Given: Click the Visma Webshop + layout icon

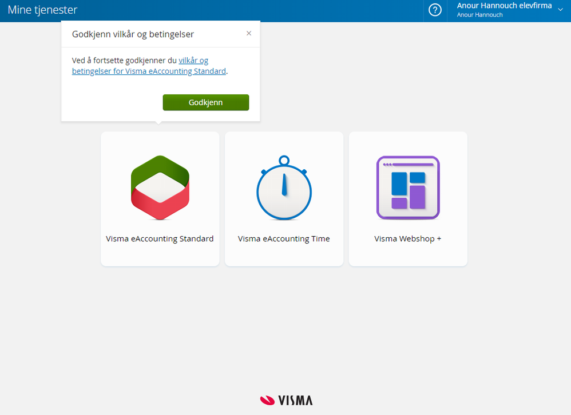Looking at the screenshot, I should click(408, 187).
